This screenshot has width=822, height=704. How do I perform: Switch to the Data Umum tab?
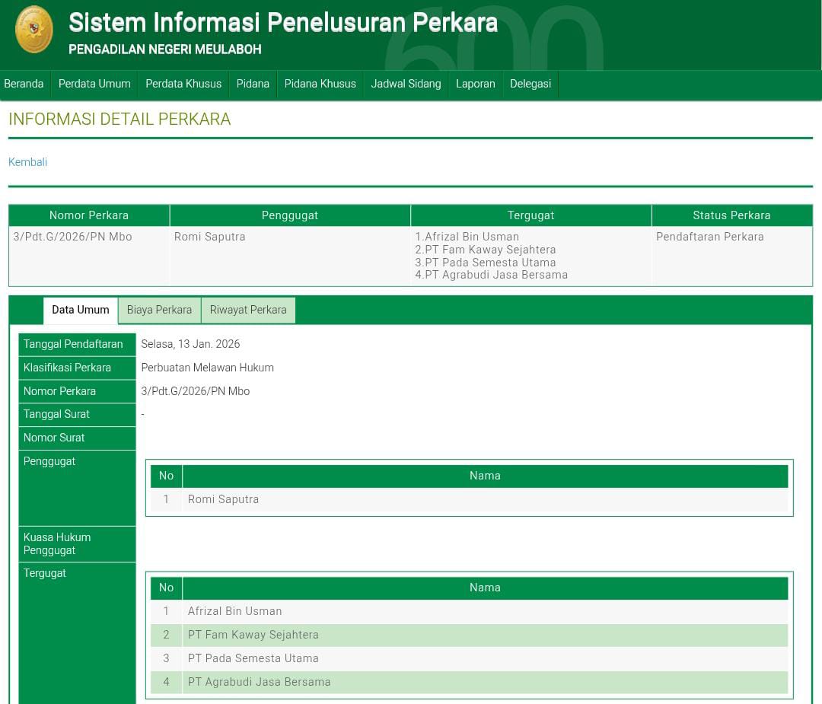pos(81,310)
